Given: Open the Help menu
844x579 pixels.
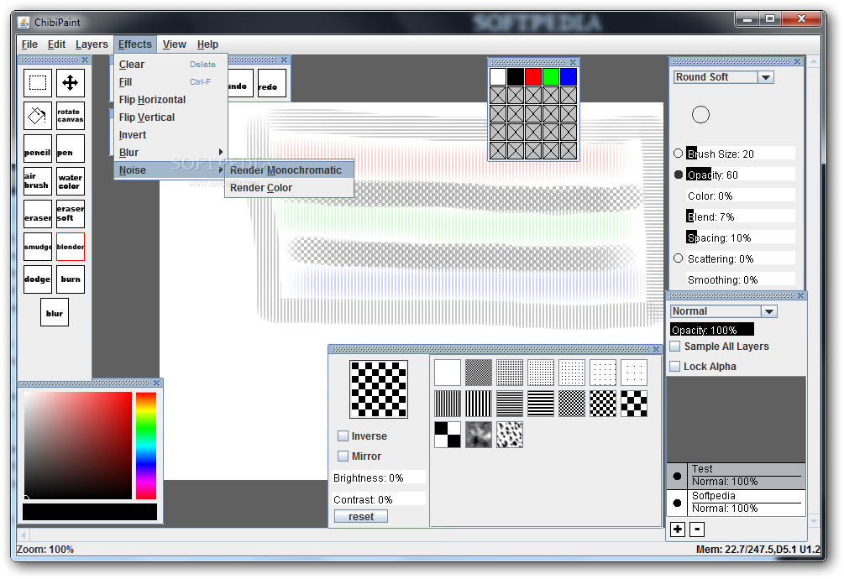Looking at the screenshot, I should click(x=207, y=44).
